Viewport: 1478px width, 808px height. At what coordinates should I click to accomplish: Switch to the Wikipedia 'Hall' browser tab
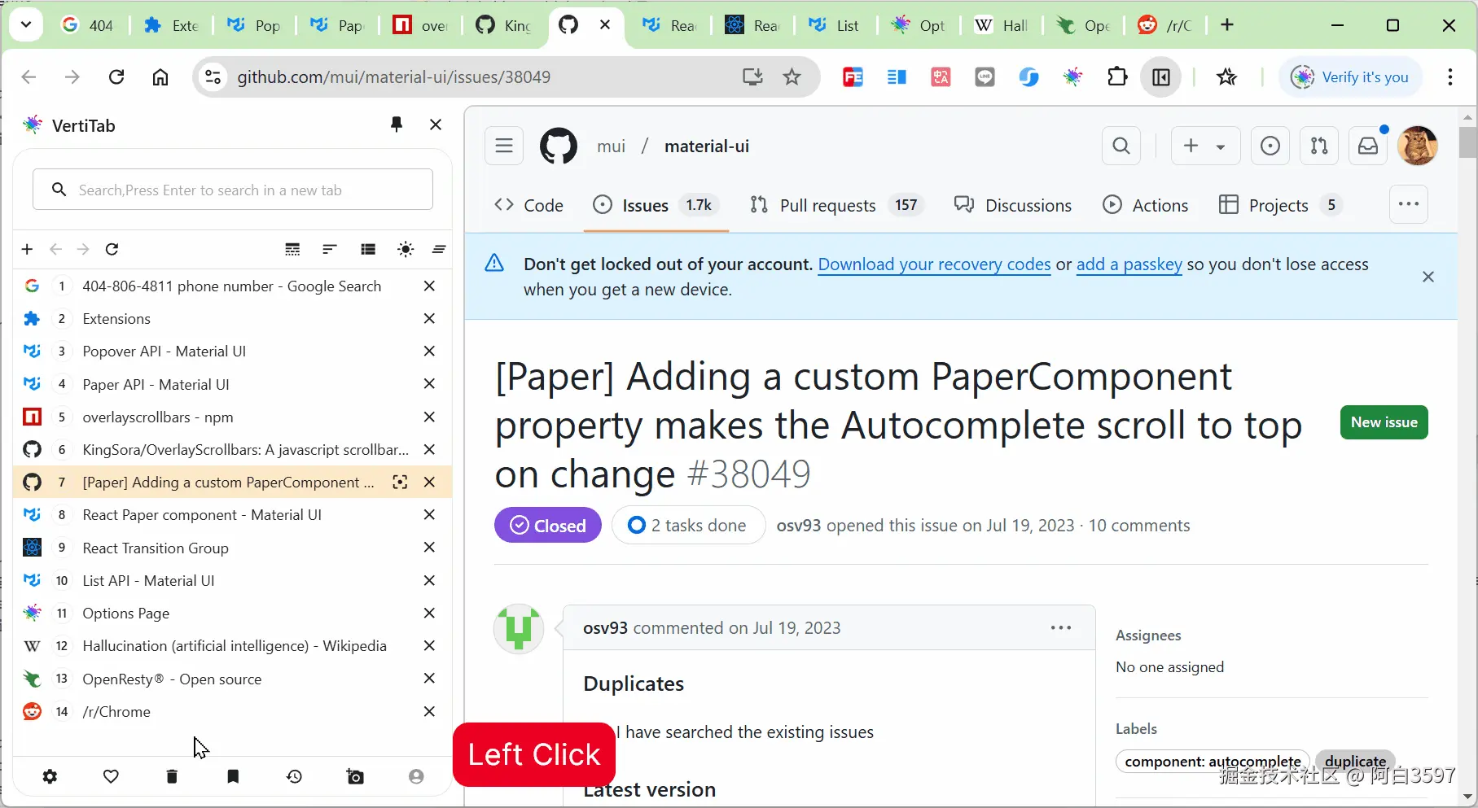click(1002, 25)
